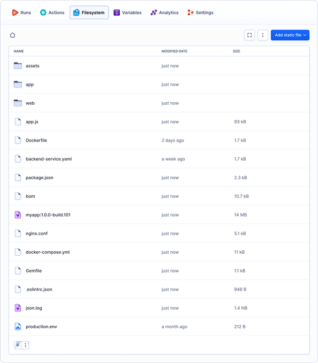Click the '2 days ago' modified date
Screen dimensions: 318x363
click(173, 141)
